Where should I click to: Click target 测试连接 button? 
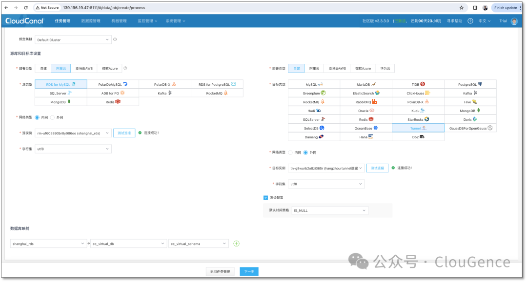[x=377, y=168]
